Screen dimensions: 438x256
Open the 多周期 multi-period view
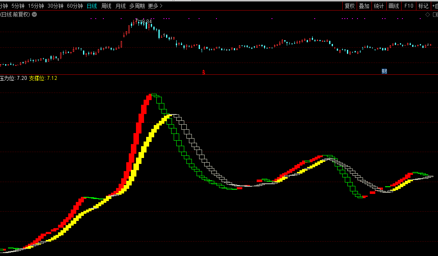[137, 6]
